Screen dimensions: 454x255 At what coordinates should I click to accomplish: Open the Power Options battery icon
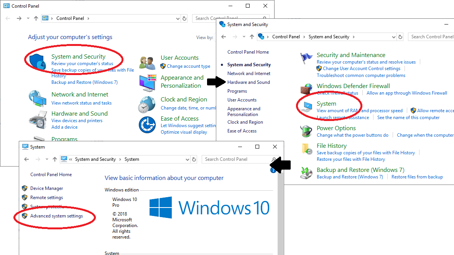tap(306, 131)
